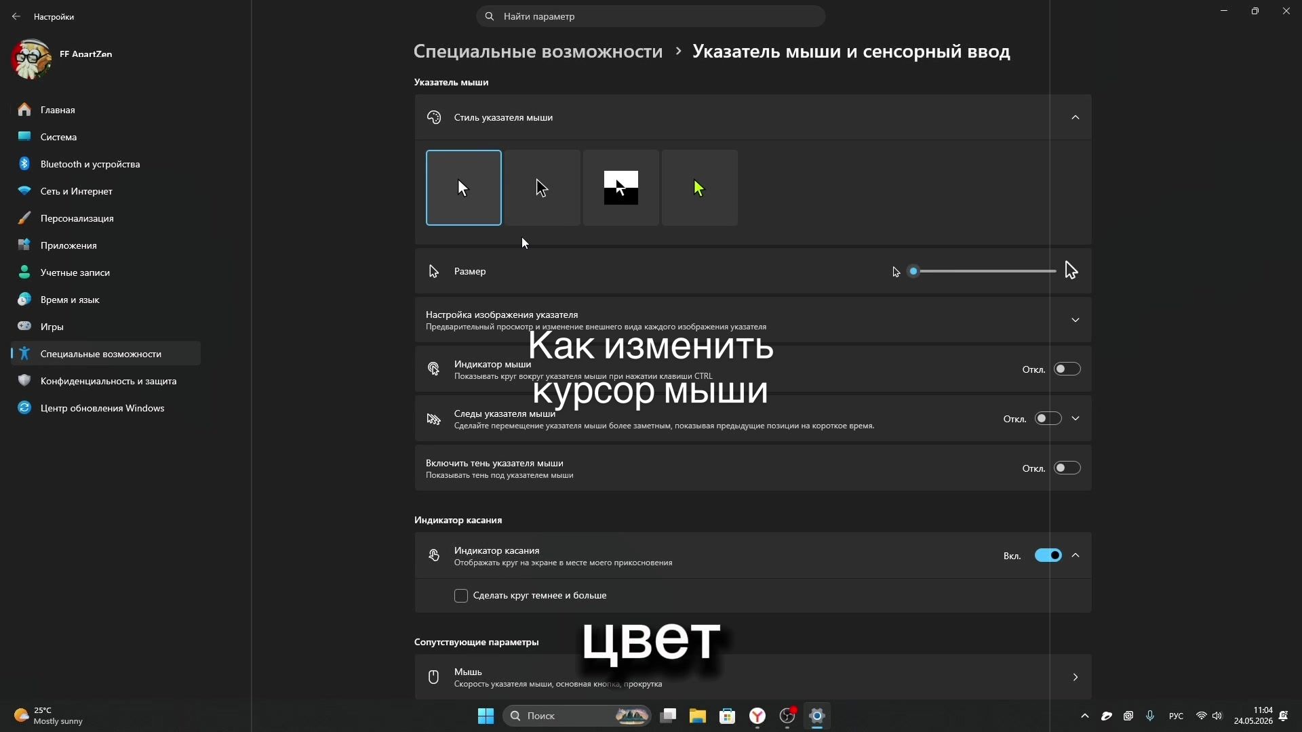Turn off Индикатор касания switch

click(1048, 556)
